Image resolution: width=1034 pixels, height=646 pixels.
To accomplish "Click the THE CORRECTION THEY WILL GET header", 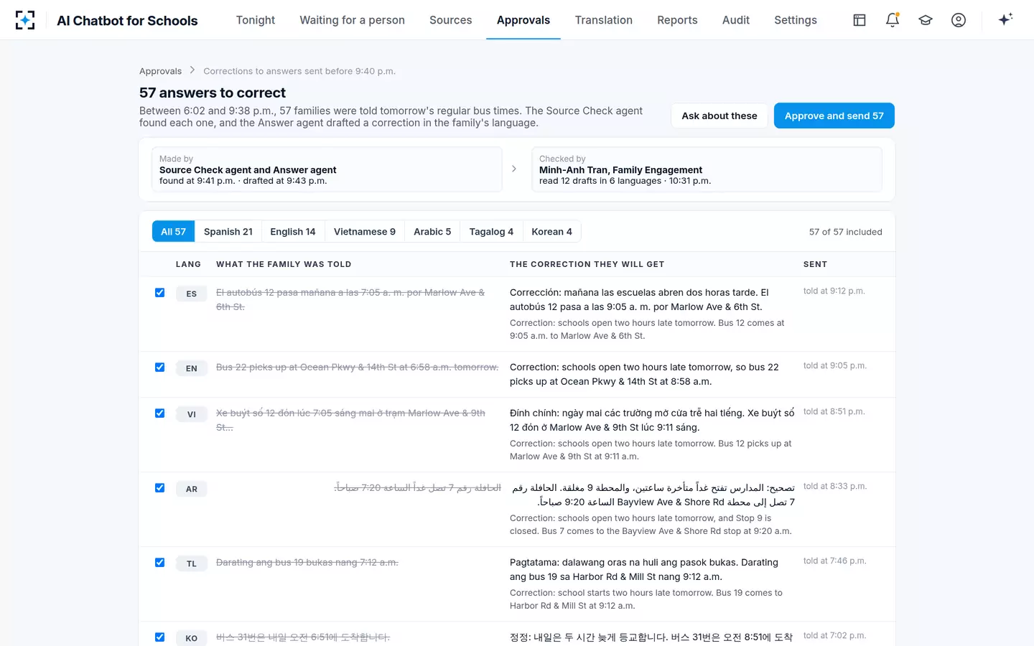I will 587,264.
